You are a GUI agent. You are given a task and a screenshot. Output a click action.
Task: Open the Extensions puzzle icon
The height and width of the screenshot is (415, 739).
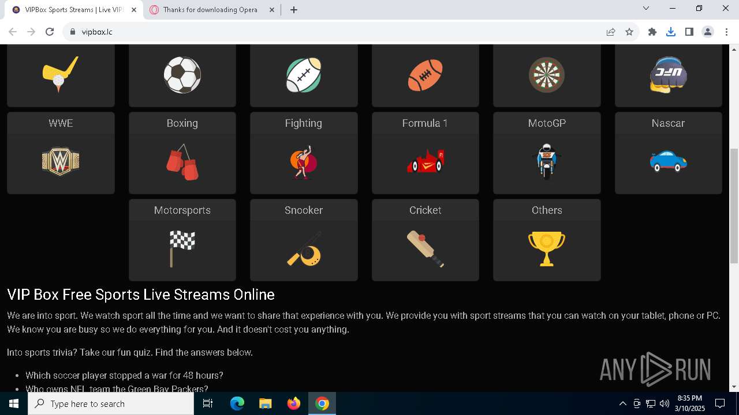click(x=652, y=32)
